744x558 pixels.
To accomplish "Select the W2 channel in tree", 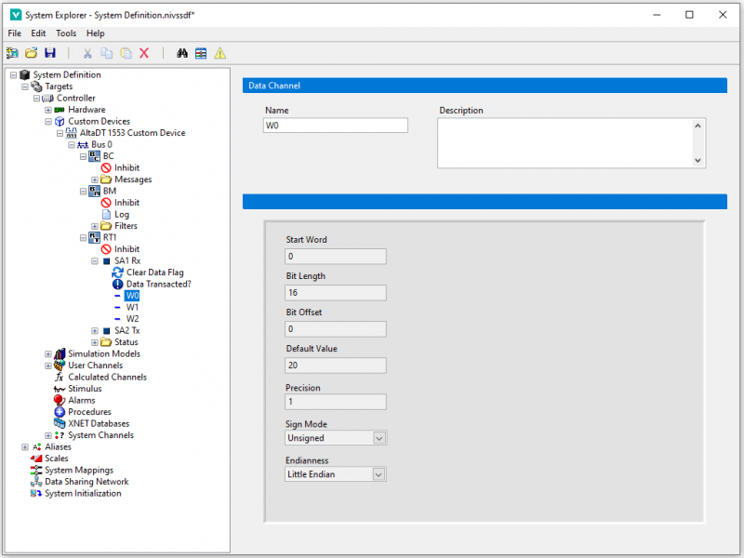I will [x=132, y=319].
